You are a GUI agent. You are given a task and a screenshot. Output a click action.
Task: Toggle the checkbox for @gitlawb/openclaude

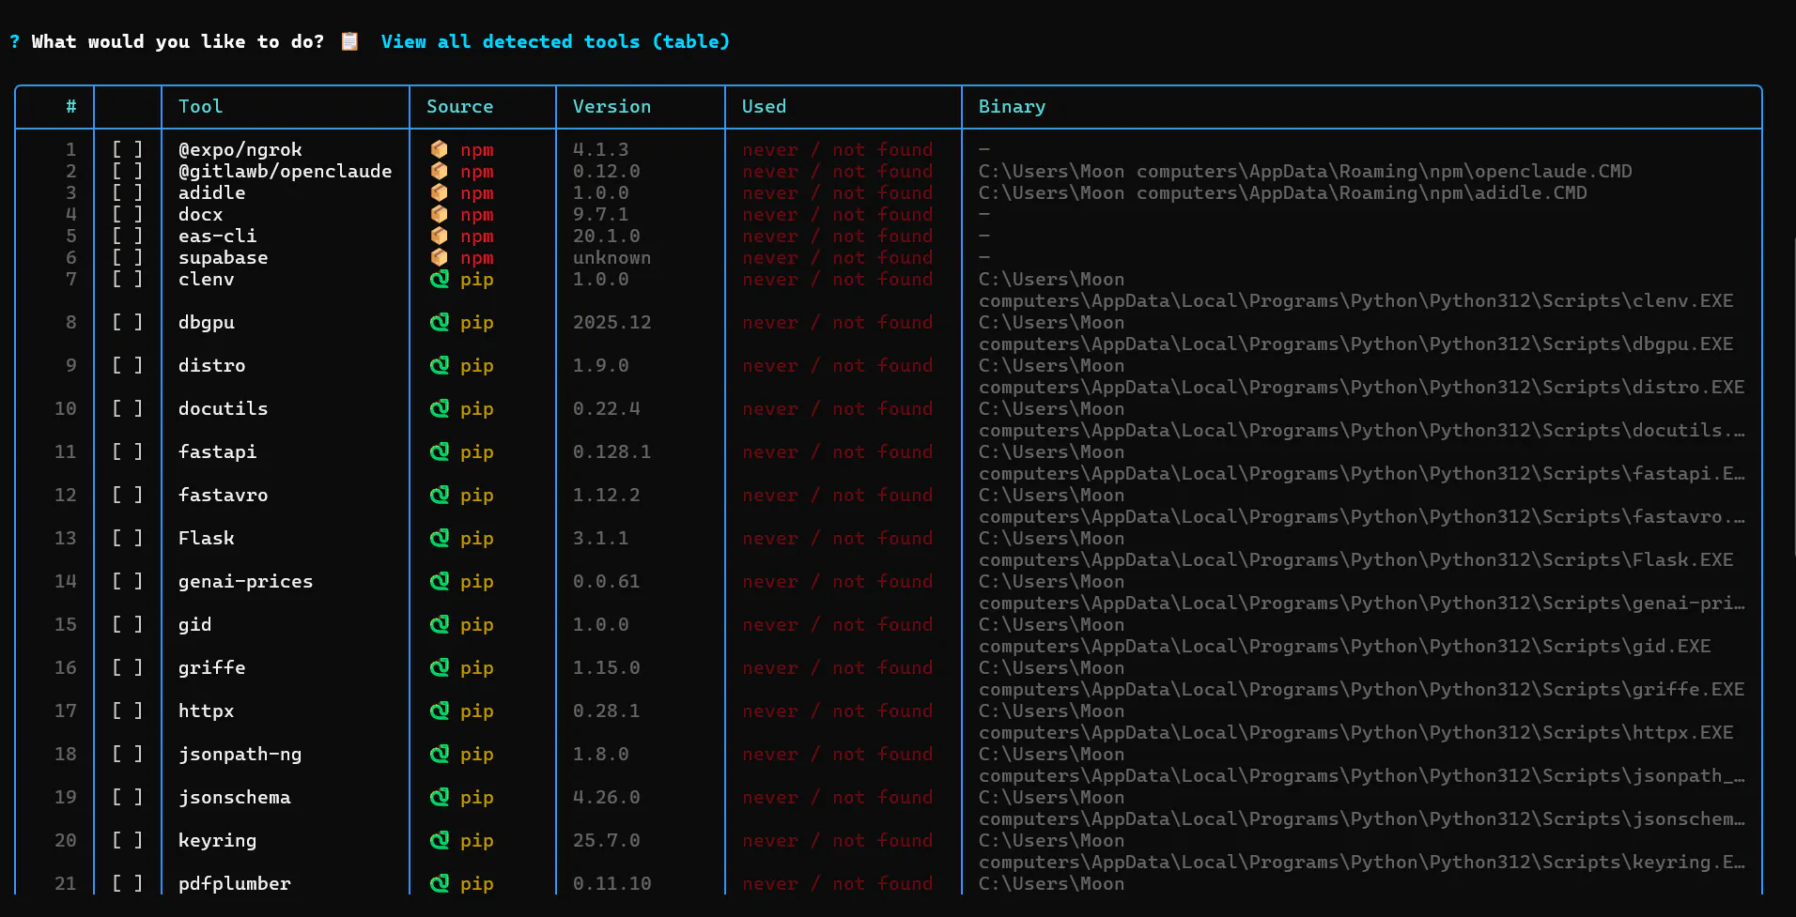click(x=128, y=171)
